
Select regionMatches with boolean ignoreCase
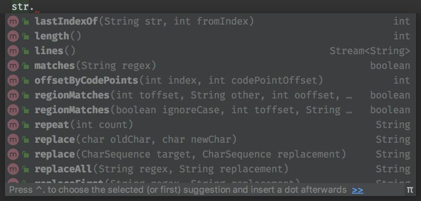(193, 110)
